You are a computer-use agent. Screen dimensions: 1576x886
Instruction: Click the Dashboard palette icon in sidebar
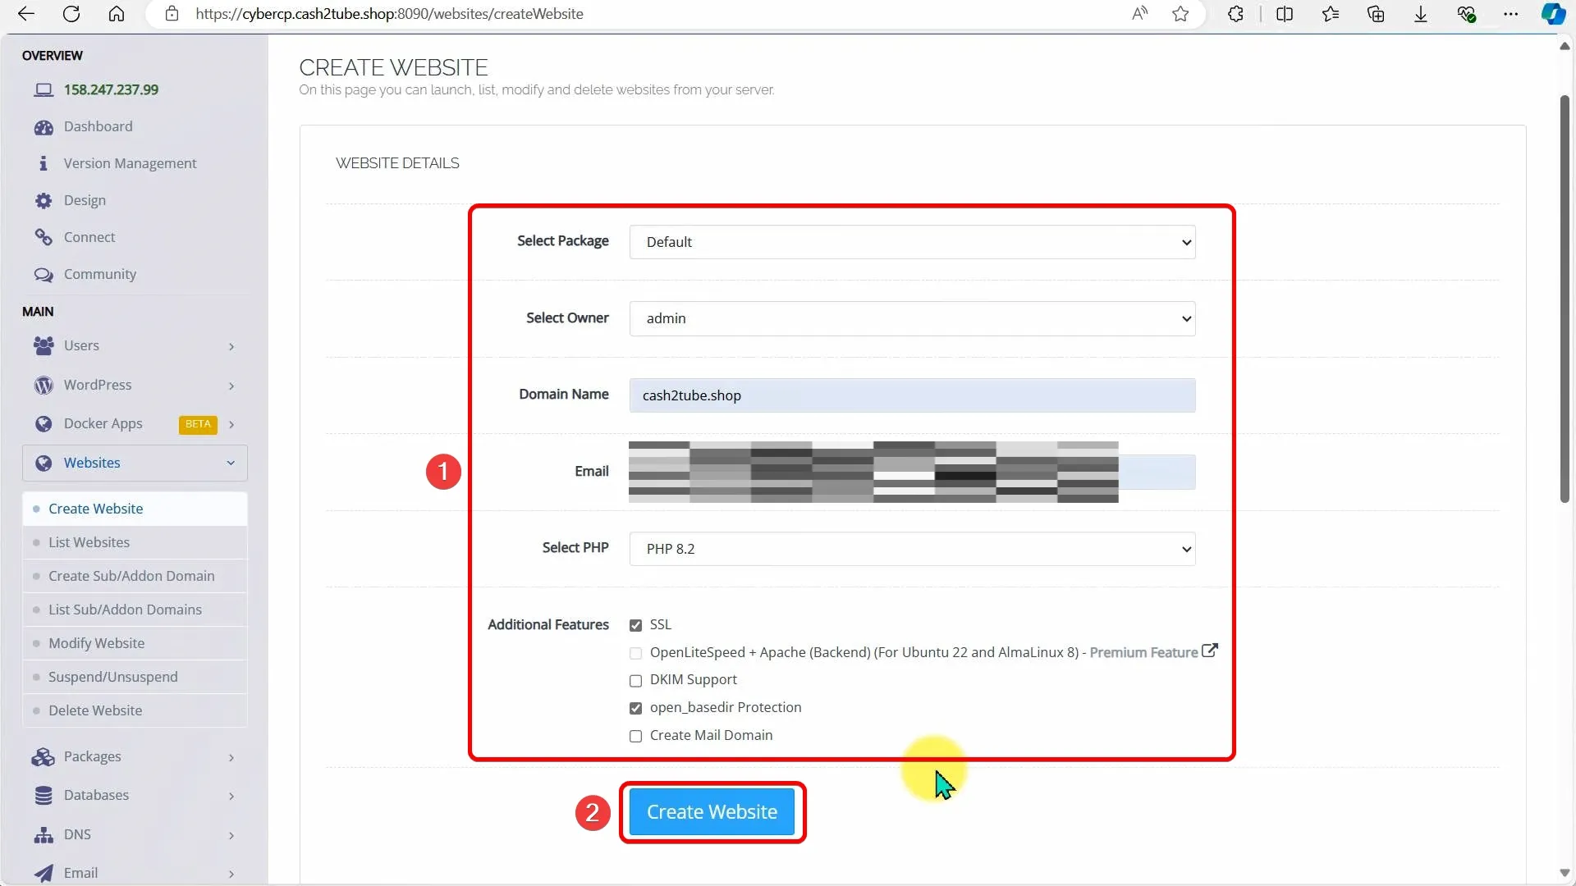[x=44, y=127]
